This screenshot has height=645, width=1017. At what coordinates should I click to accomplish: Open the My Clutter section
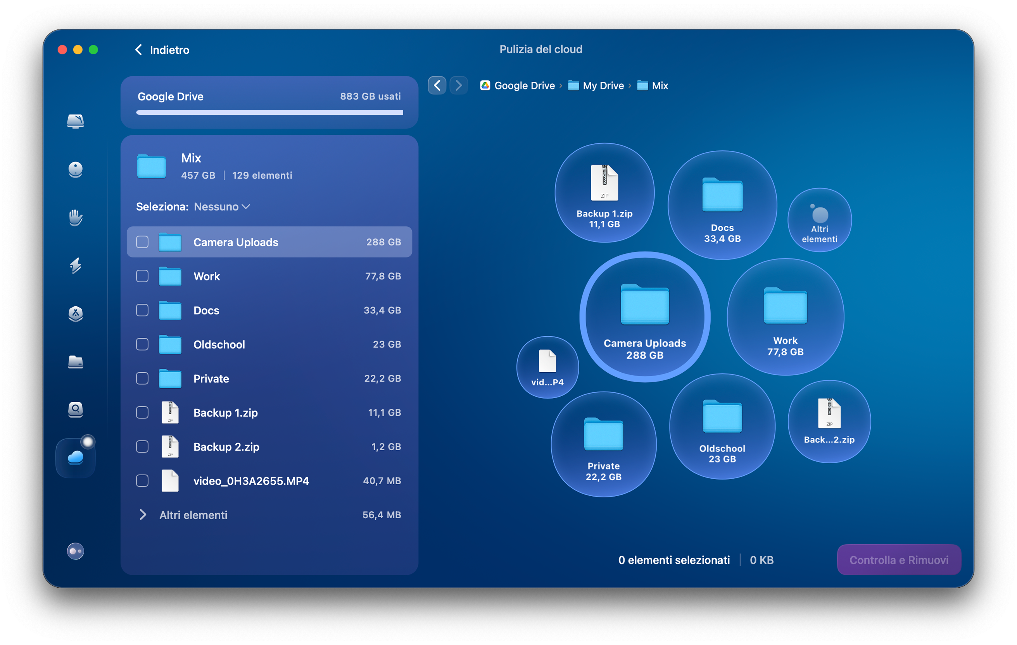(x=76, y=362)
